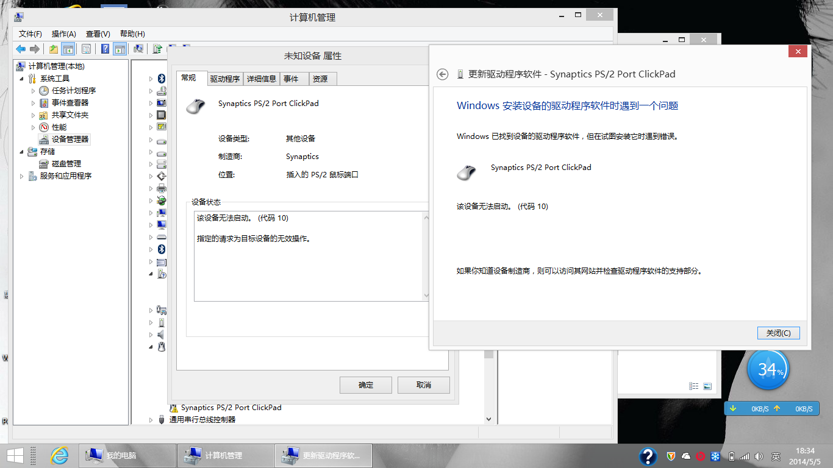The image size is (833, 468).
Task: Click the processor chip category icon in device tree
Action: click(162, 115)
